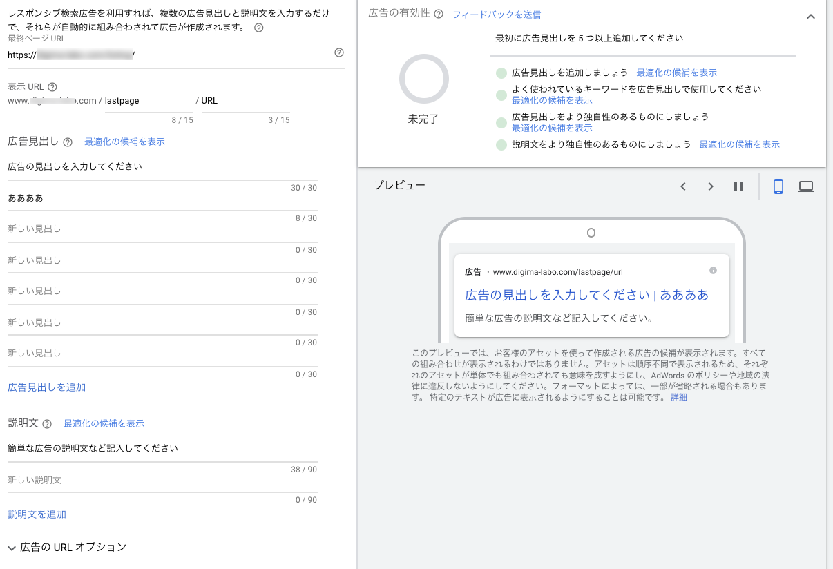
Task: Switch preview to mobile device view
Action: (x=778, y=186)
